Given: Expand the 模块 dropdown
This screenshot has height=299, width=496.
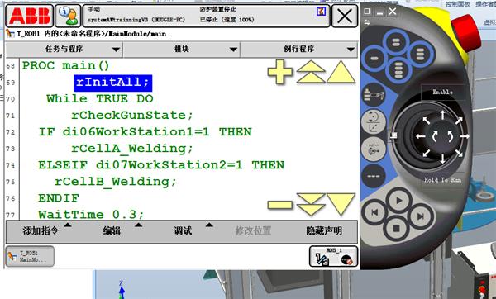Looking at the screenshot, I should pyautogui.click(x=182, y=50).
